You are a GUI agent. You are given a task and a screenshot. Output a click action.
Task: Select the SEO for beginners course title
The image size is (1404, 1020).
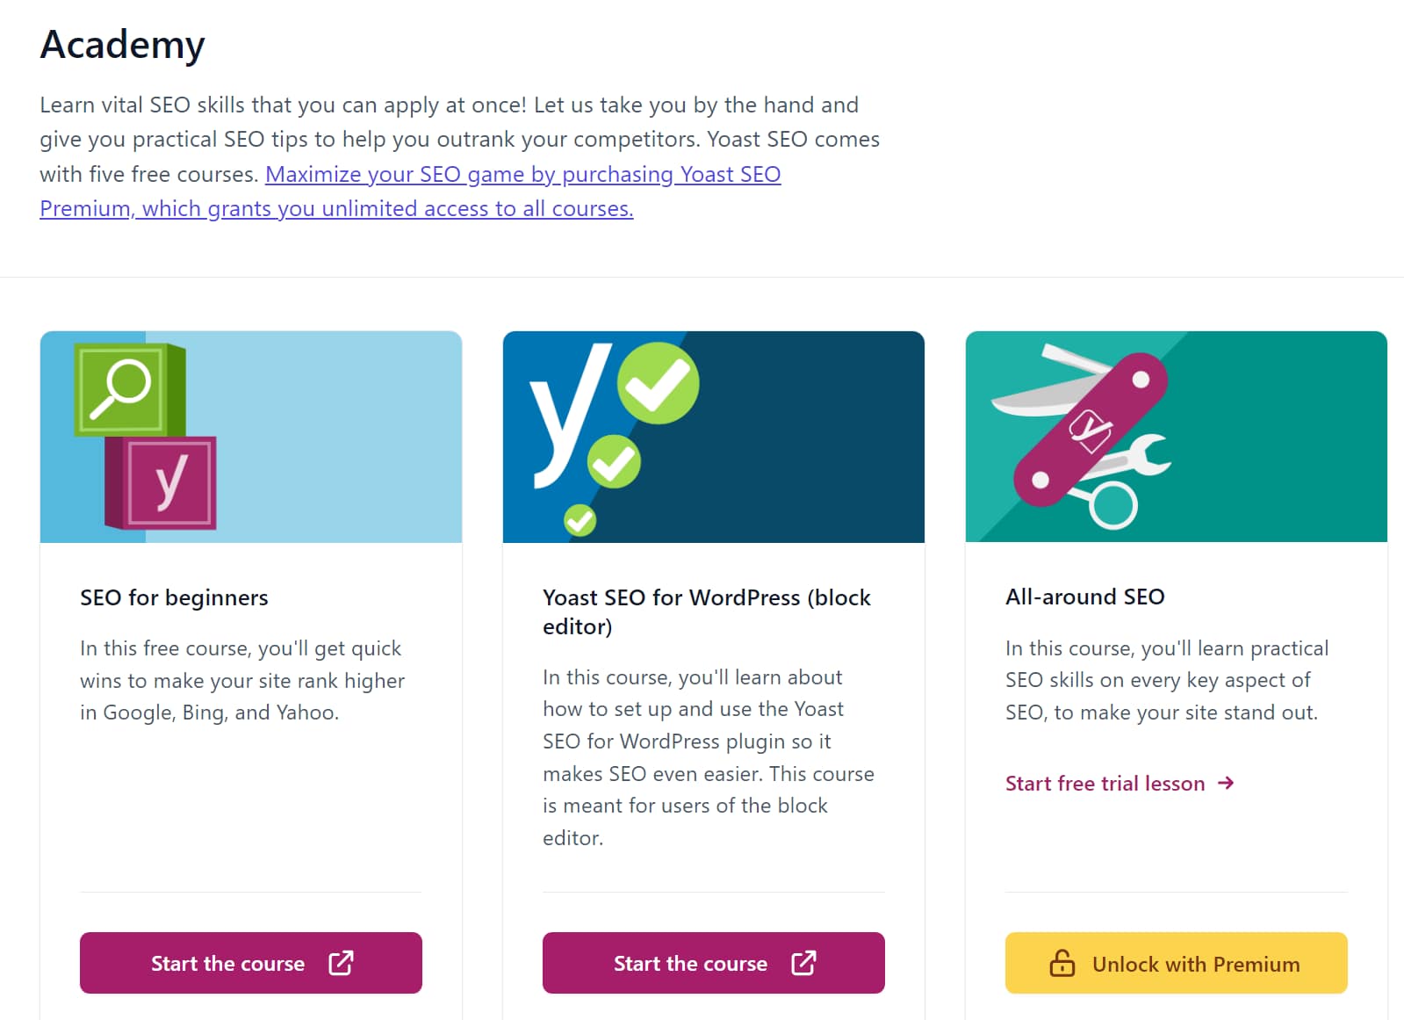tap(173, 597)
